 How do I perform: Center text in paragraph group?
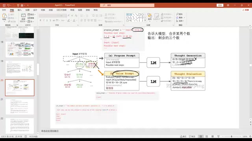click(85, 20)
